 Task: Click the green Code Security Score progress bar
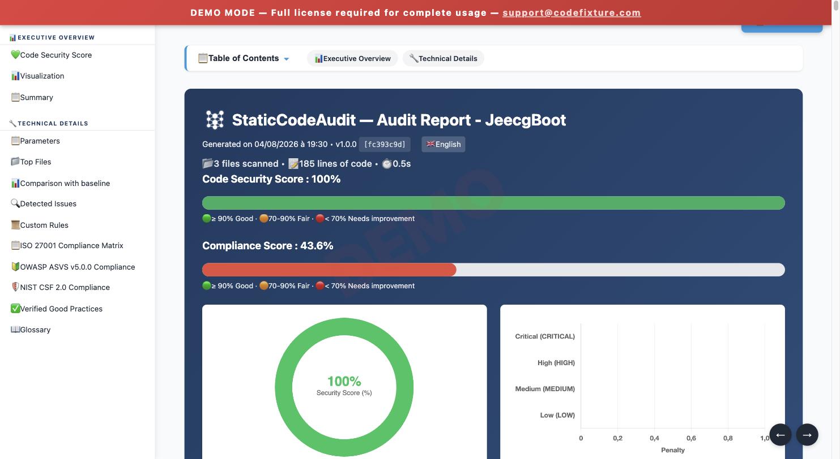point(493,203)
